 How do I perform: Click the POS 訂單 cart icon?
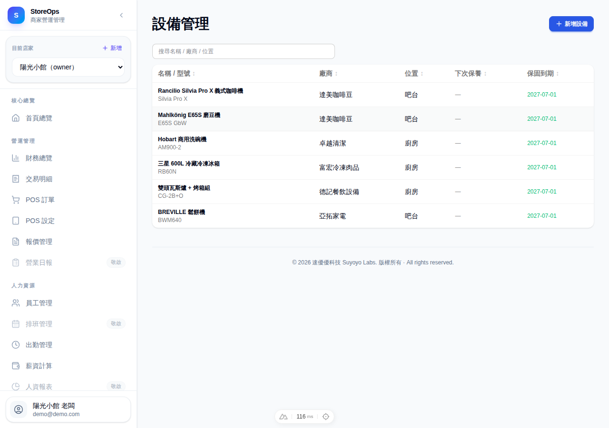(x=16, y=200)
